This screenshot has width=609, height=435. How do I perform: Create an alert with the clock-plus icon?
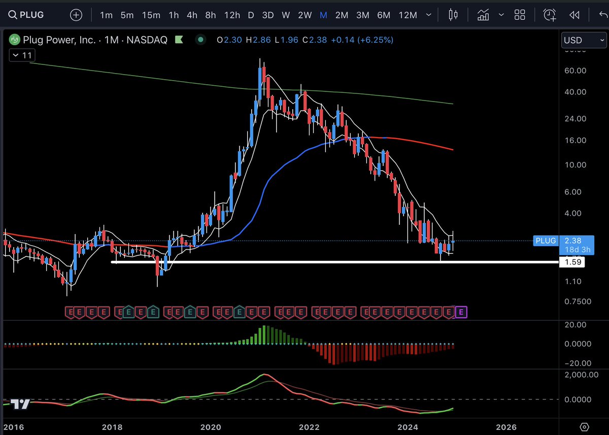click(550, 15)
